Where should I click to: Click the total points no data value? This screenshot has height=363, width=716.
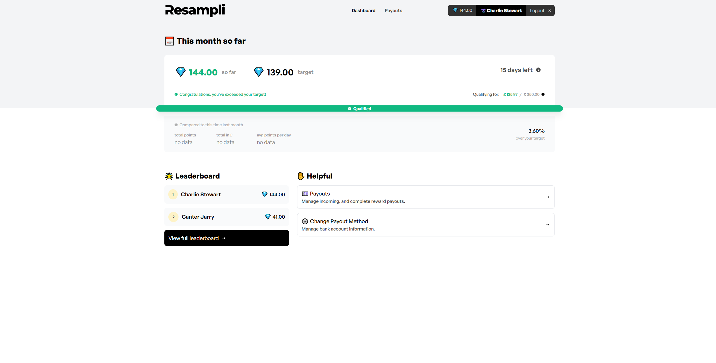pyautogui.click(x=184, y=142)
